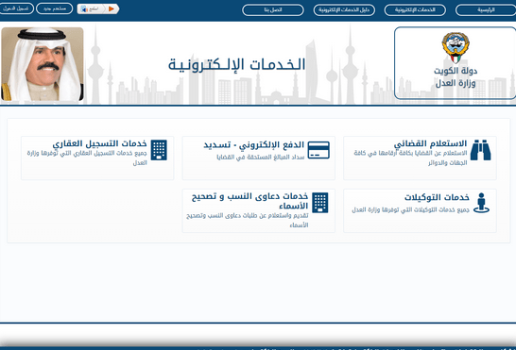The height and width of the screenshot is (350, 516).
Task: Open دليل الخدمات الإلكترونية guide menu item
Action: point(344,9)
